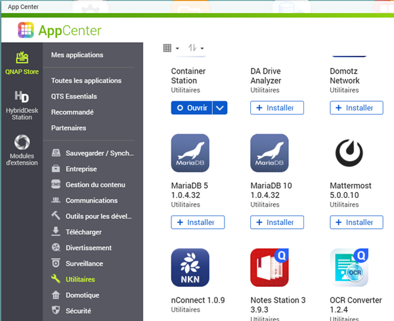Open Modules d'extension section
394x321 pixels.
(22, 150)
